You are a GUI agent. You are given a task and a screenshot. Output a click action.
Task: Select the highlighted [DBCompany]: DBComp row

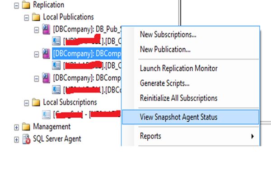(87, 54)
